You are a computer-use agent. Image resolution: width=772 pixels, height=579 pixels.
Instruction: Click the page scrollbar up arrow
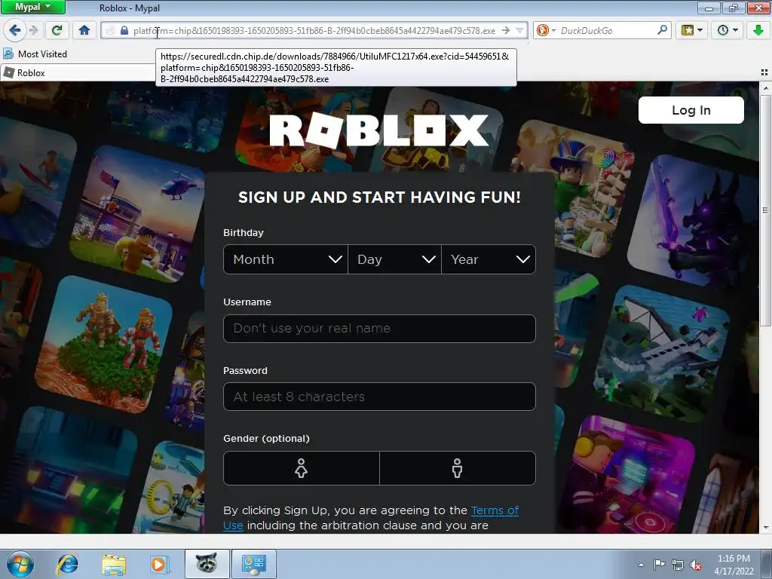[765, 88]
